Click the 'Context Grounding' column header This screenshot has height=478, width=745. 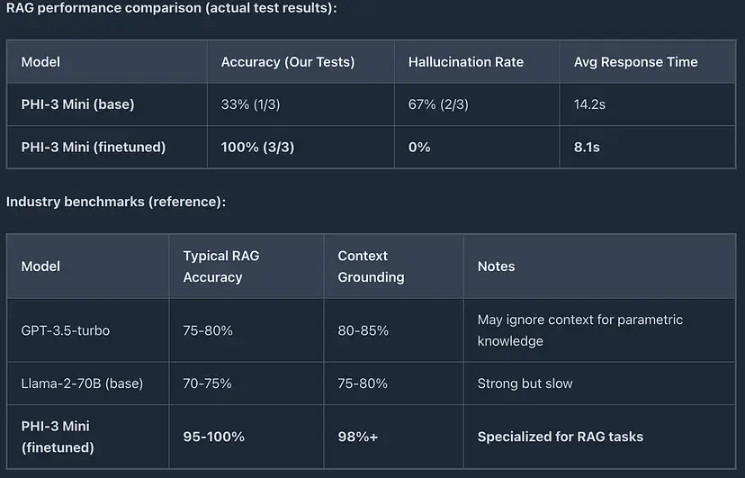pos(371,266)
